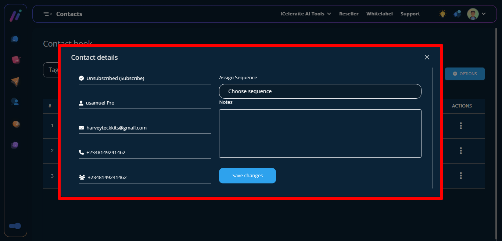The width and height of the screenshot is (502, 241).
Task: Click the blue pentagon sidebar icon
Action: (15, 39)
